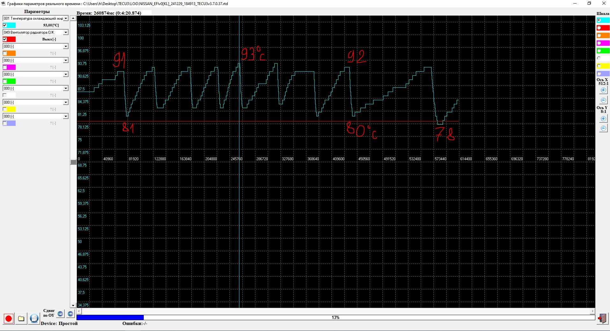Zoom out on X axis

pyautogui.click(x=603, y=100)
